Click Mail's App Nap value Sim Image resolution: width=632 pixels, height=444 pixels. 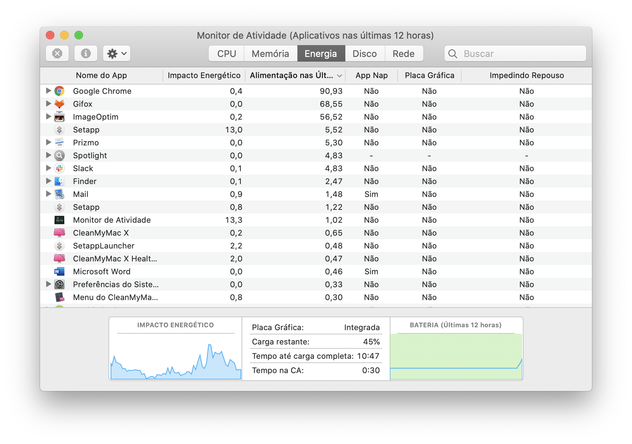click(x=371, y=194)
